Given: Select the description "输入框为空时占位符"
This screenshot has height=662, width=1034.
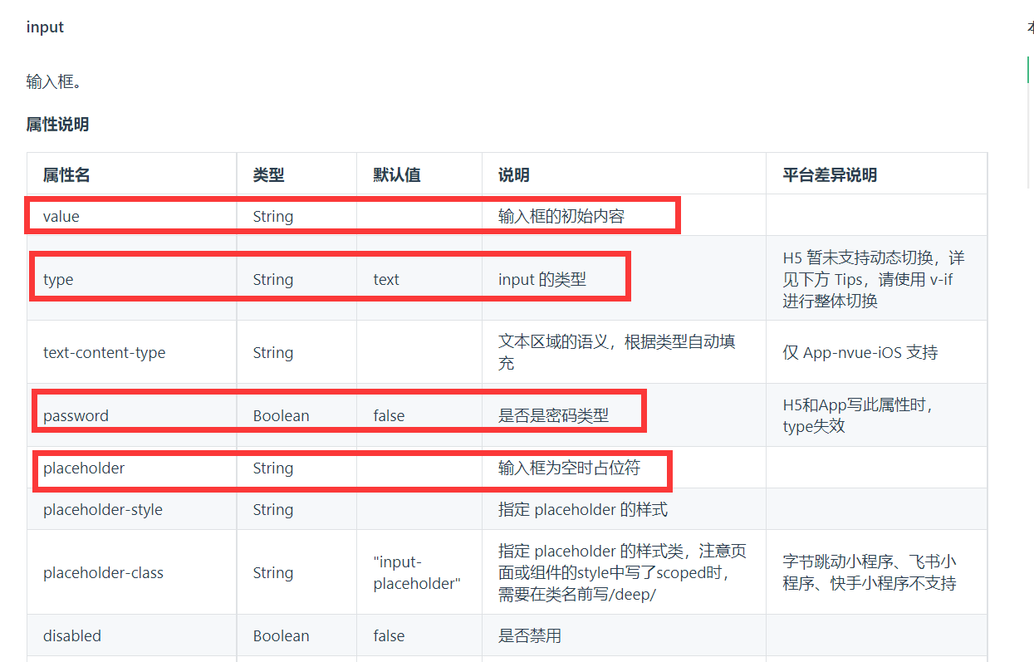Looking at the screenshot, I should (569, 468).
